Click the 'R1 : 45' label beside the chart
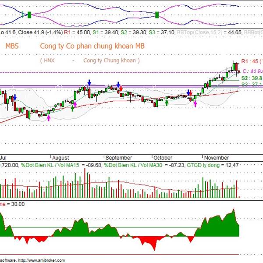This screenshot has height=263, width=263. pos(249,61)
